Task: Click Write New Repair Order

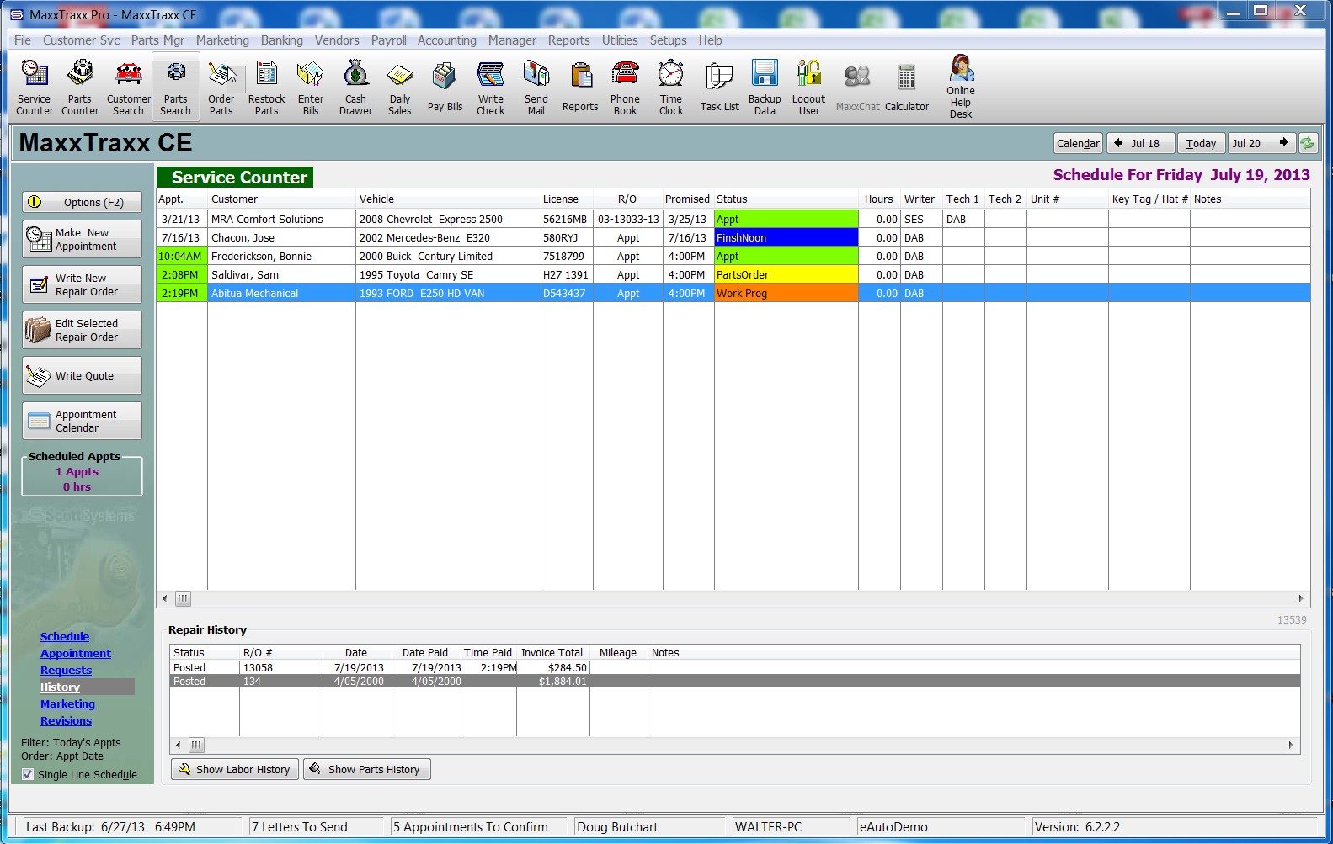Action: [x=82, y=284]
